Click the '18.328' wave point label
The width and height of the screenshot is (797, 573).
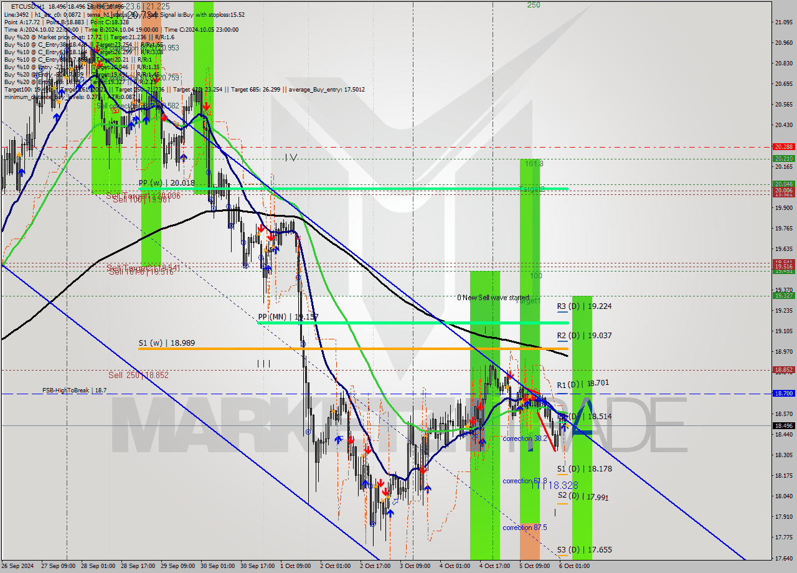(564, 485)
